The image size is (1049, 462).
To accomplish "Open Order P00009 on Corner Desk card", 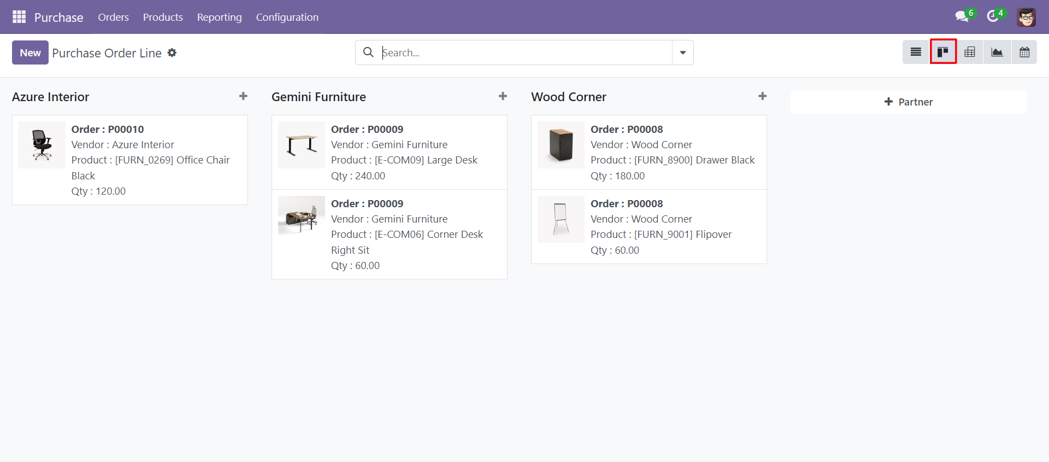I will coord(367,203).
